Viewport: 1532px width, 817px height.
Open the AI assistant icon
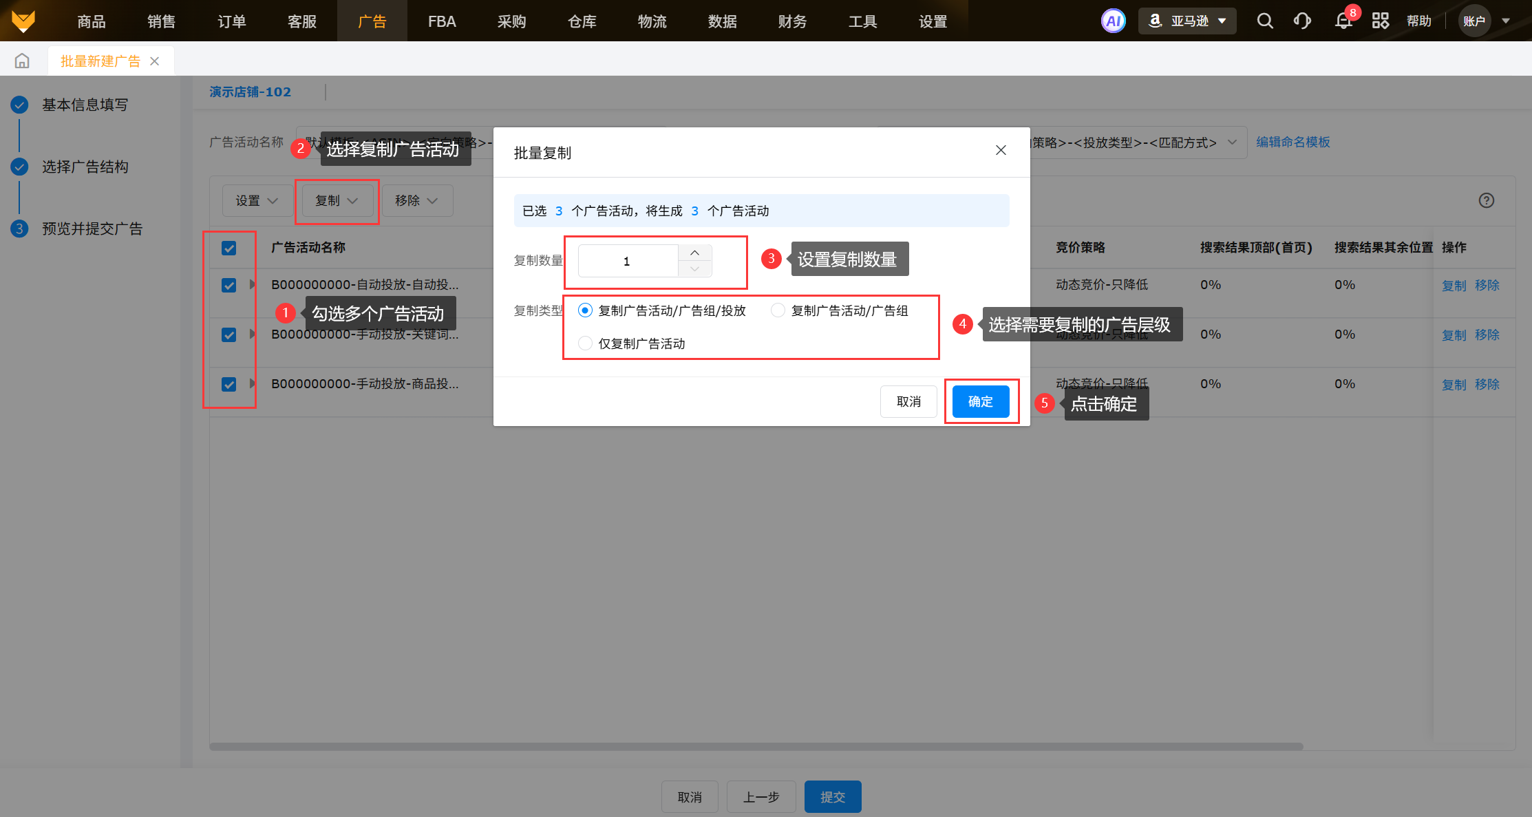[x=1113, y=21]
